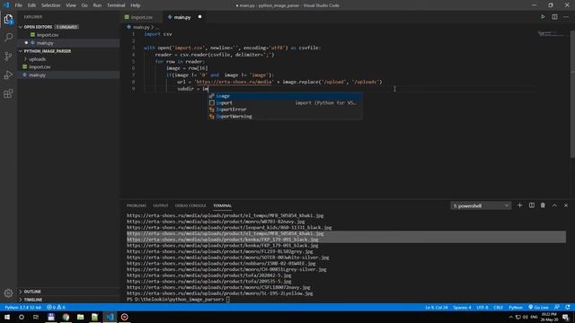Open the Run and Debug view icon
Screen dimensions: 575x323
pos(8,74)
